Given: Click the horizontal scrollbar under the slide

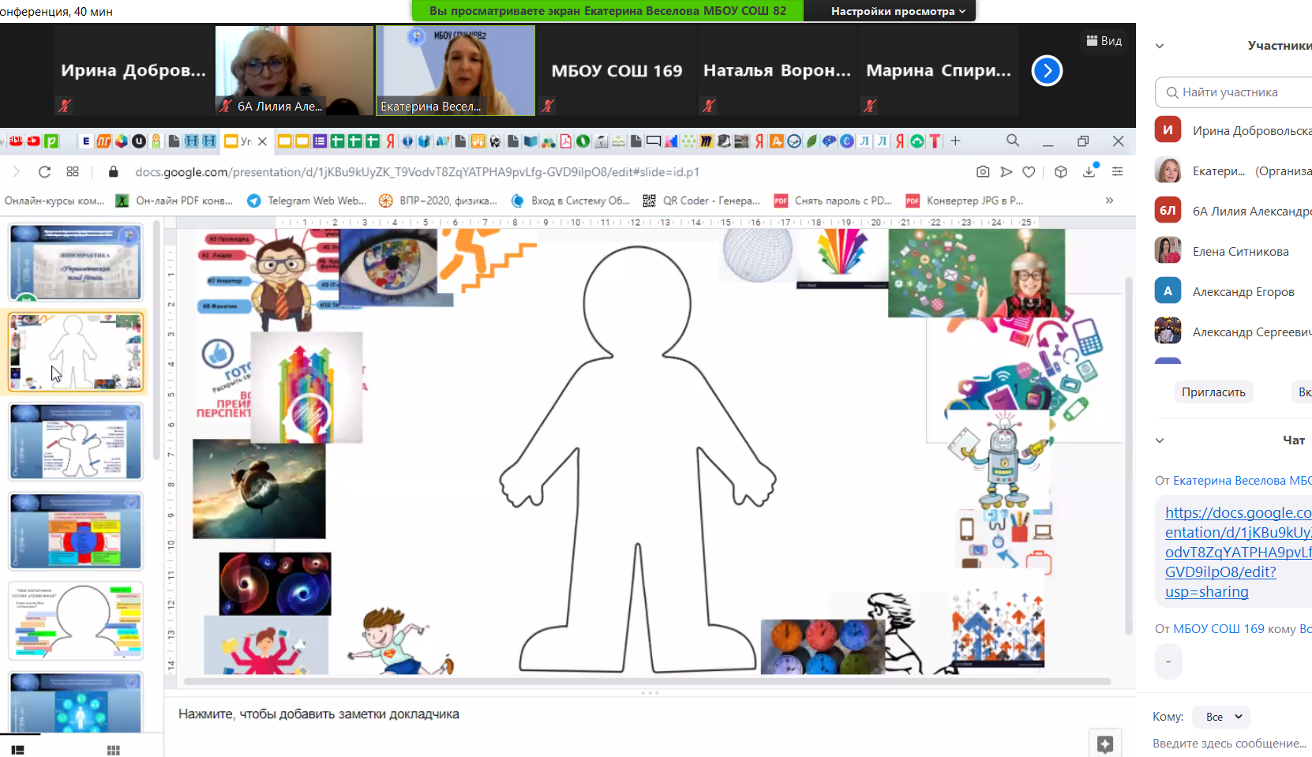Looking at the screenshot, I should (646, 681).
